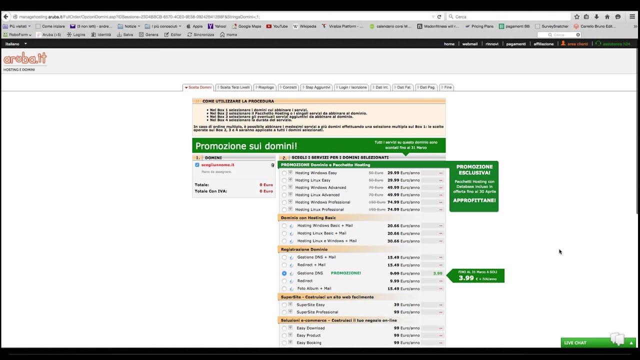Viewport: 640px width, 360px height.
Task: Open the area clienti link
Action: coord(574,44)
